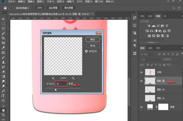Select the Frame tool
The width and height of the screenshot is (183, 121).
(x=3, y=43)
